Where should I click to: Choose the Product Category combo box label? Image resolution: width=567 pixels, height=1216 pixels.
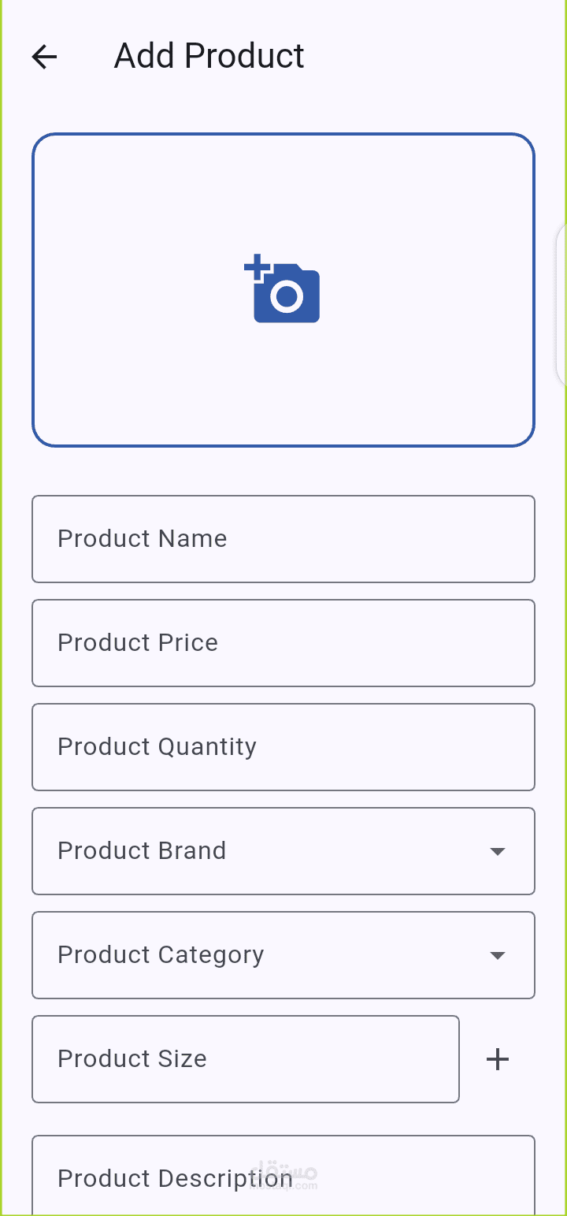(161, 955)
